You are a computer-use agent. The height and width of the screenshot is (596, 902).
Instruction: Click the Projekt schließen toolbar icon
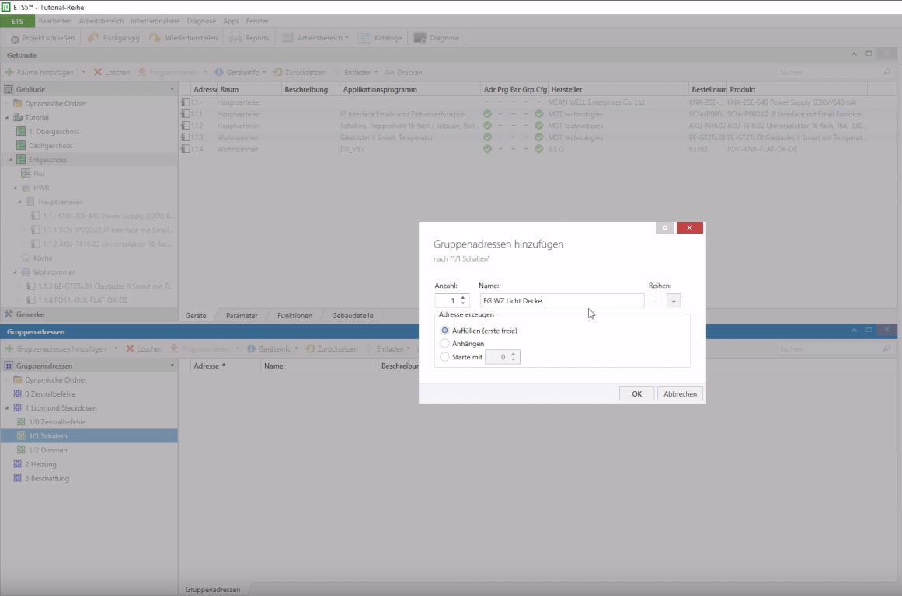coord(15,39)
